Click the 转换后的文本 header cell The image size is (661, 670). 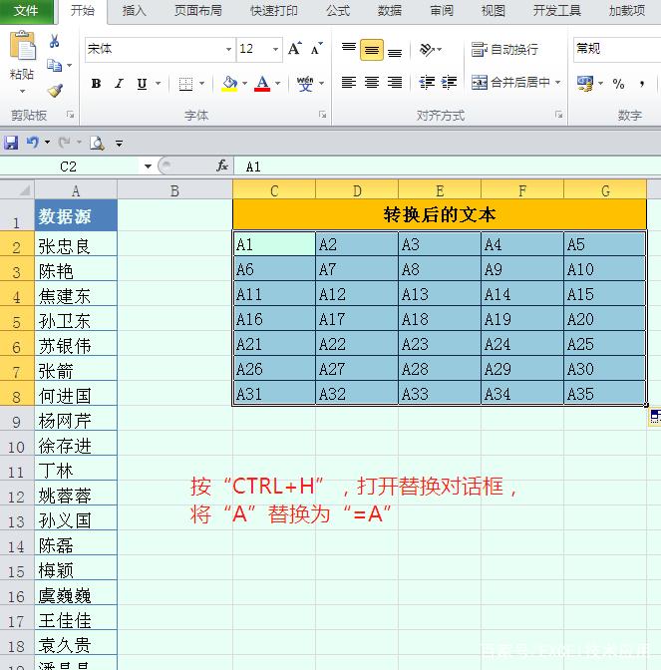(440, 214)
